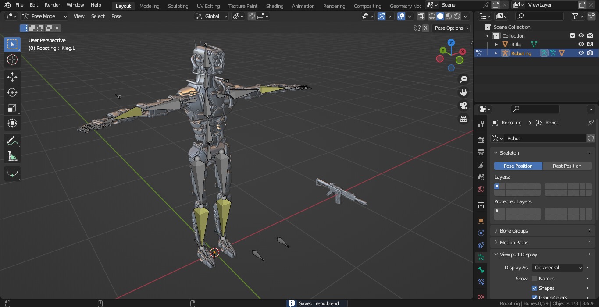Choose the Move tool in the toolbar
599x307 pixels.
(12, 78)
